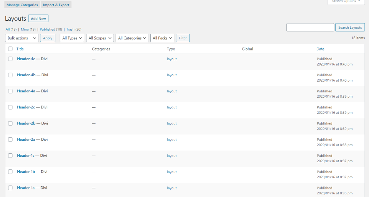The height and width of the screenshot is (197, 369).
Task: Click the layout type link for Header-2b
Action: pos(172,123)
